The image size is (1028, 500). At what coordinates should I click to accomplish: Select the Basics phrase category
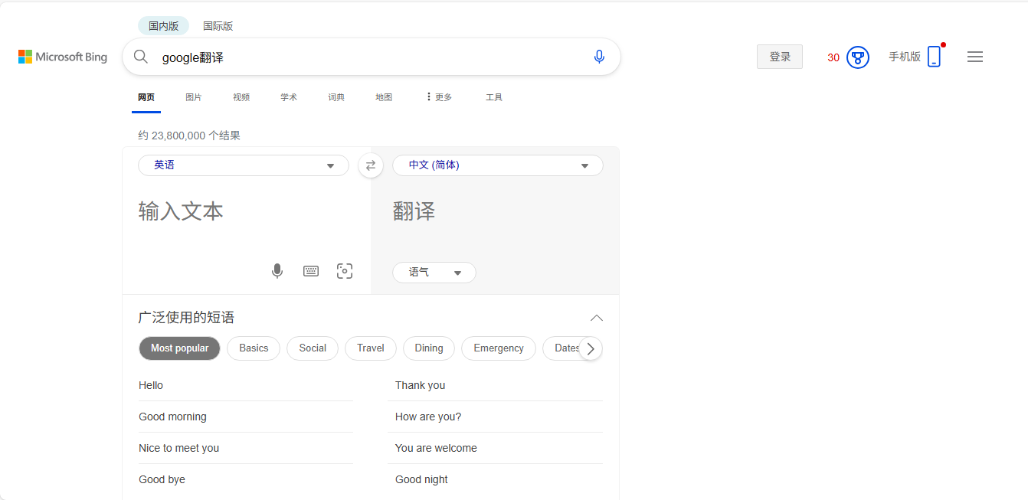pos(254,348)
